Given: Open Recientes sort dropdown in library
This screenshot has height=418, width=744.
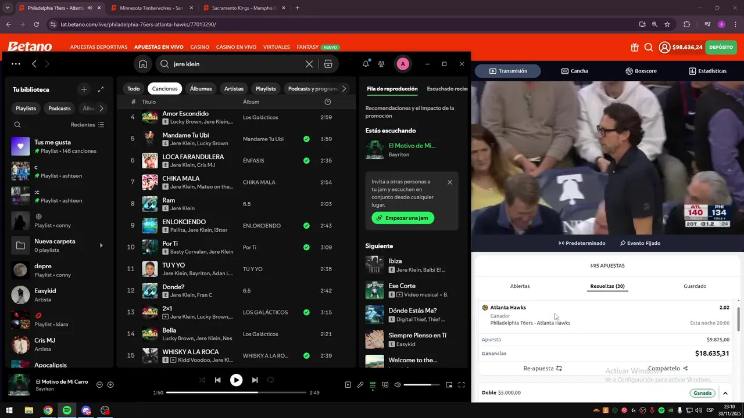Looking at the screenshot, I should [87, 125].
